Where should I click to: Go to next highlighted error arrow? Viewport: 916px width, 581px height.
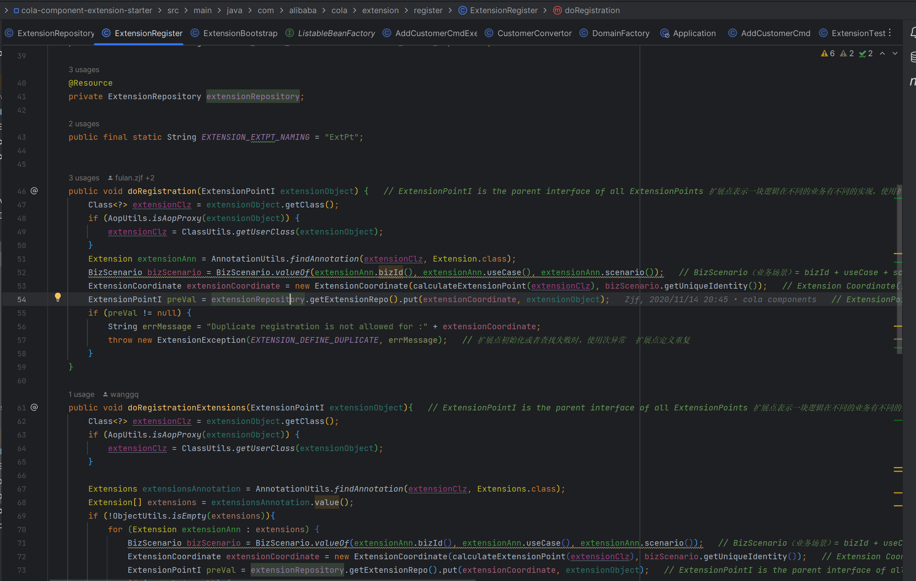point(895,53)
